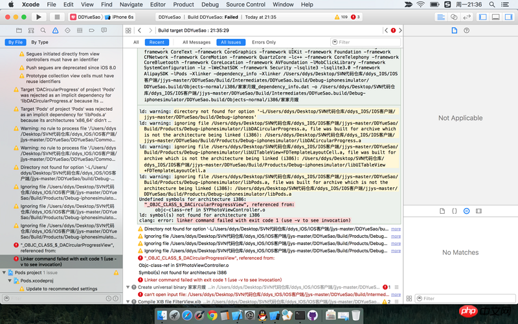Open the Product menu
The image size is (518, 324).
click(x=183, y=5)
